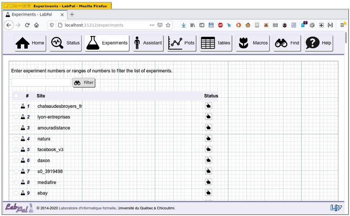Click the Firefox home icon
350x216 pixels.
click(x=36, y=25)
